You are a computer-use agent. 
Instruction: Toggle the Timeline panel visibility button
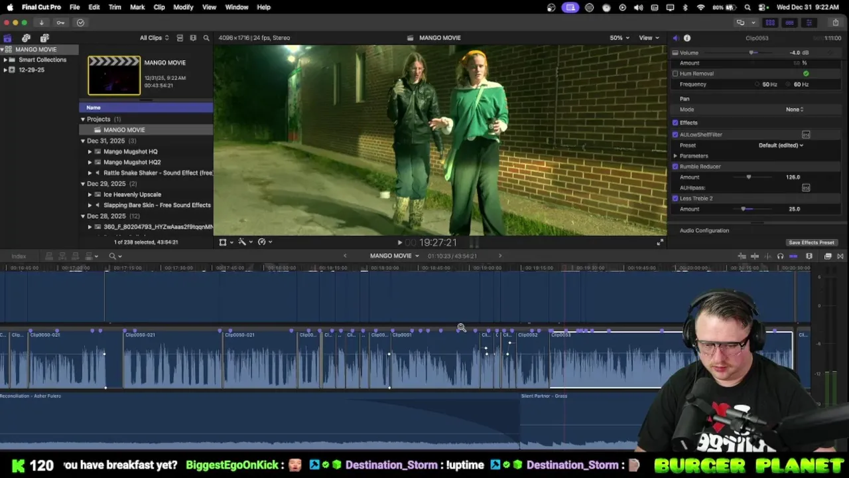(x=789, y=23)
